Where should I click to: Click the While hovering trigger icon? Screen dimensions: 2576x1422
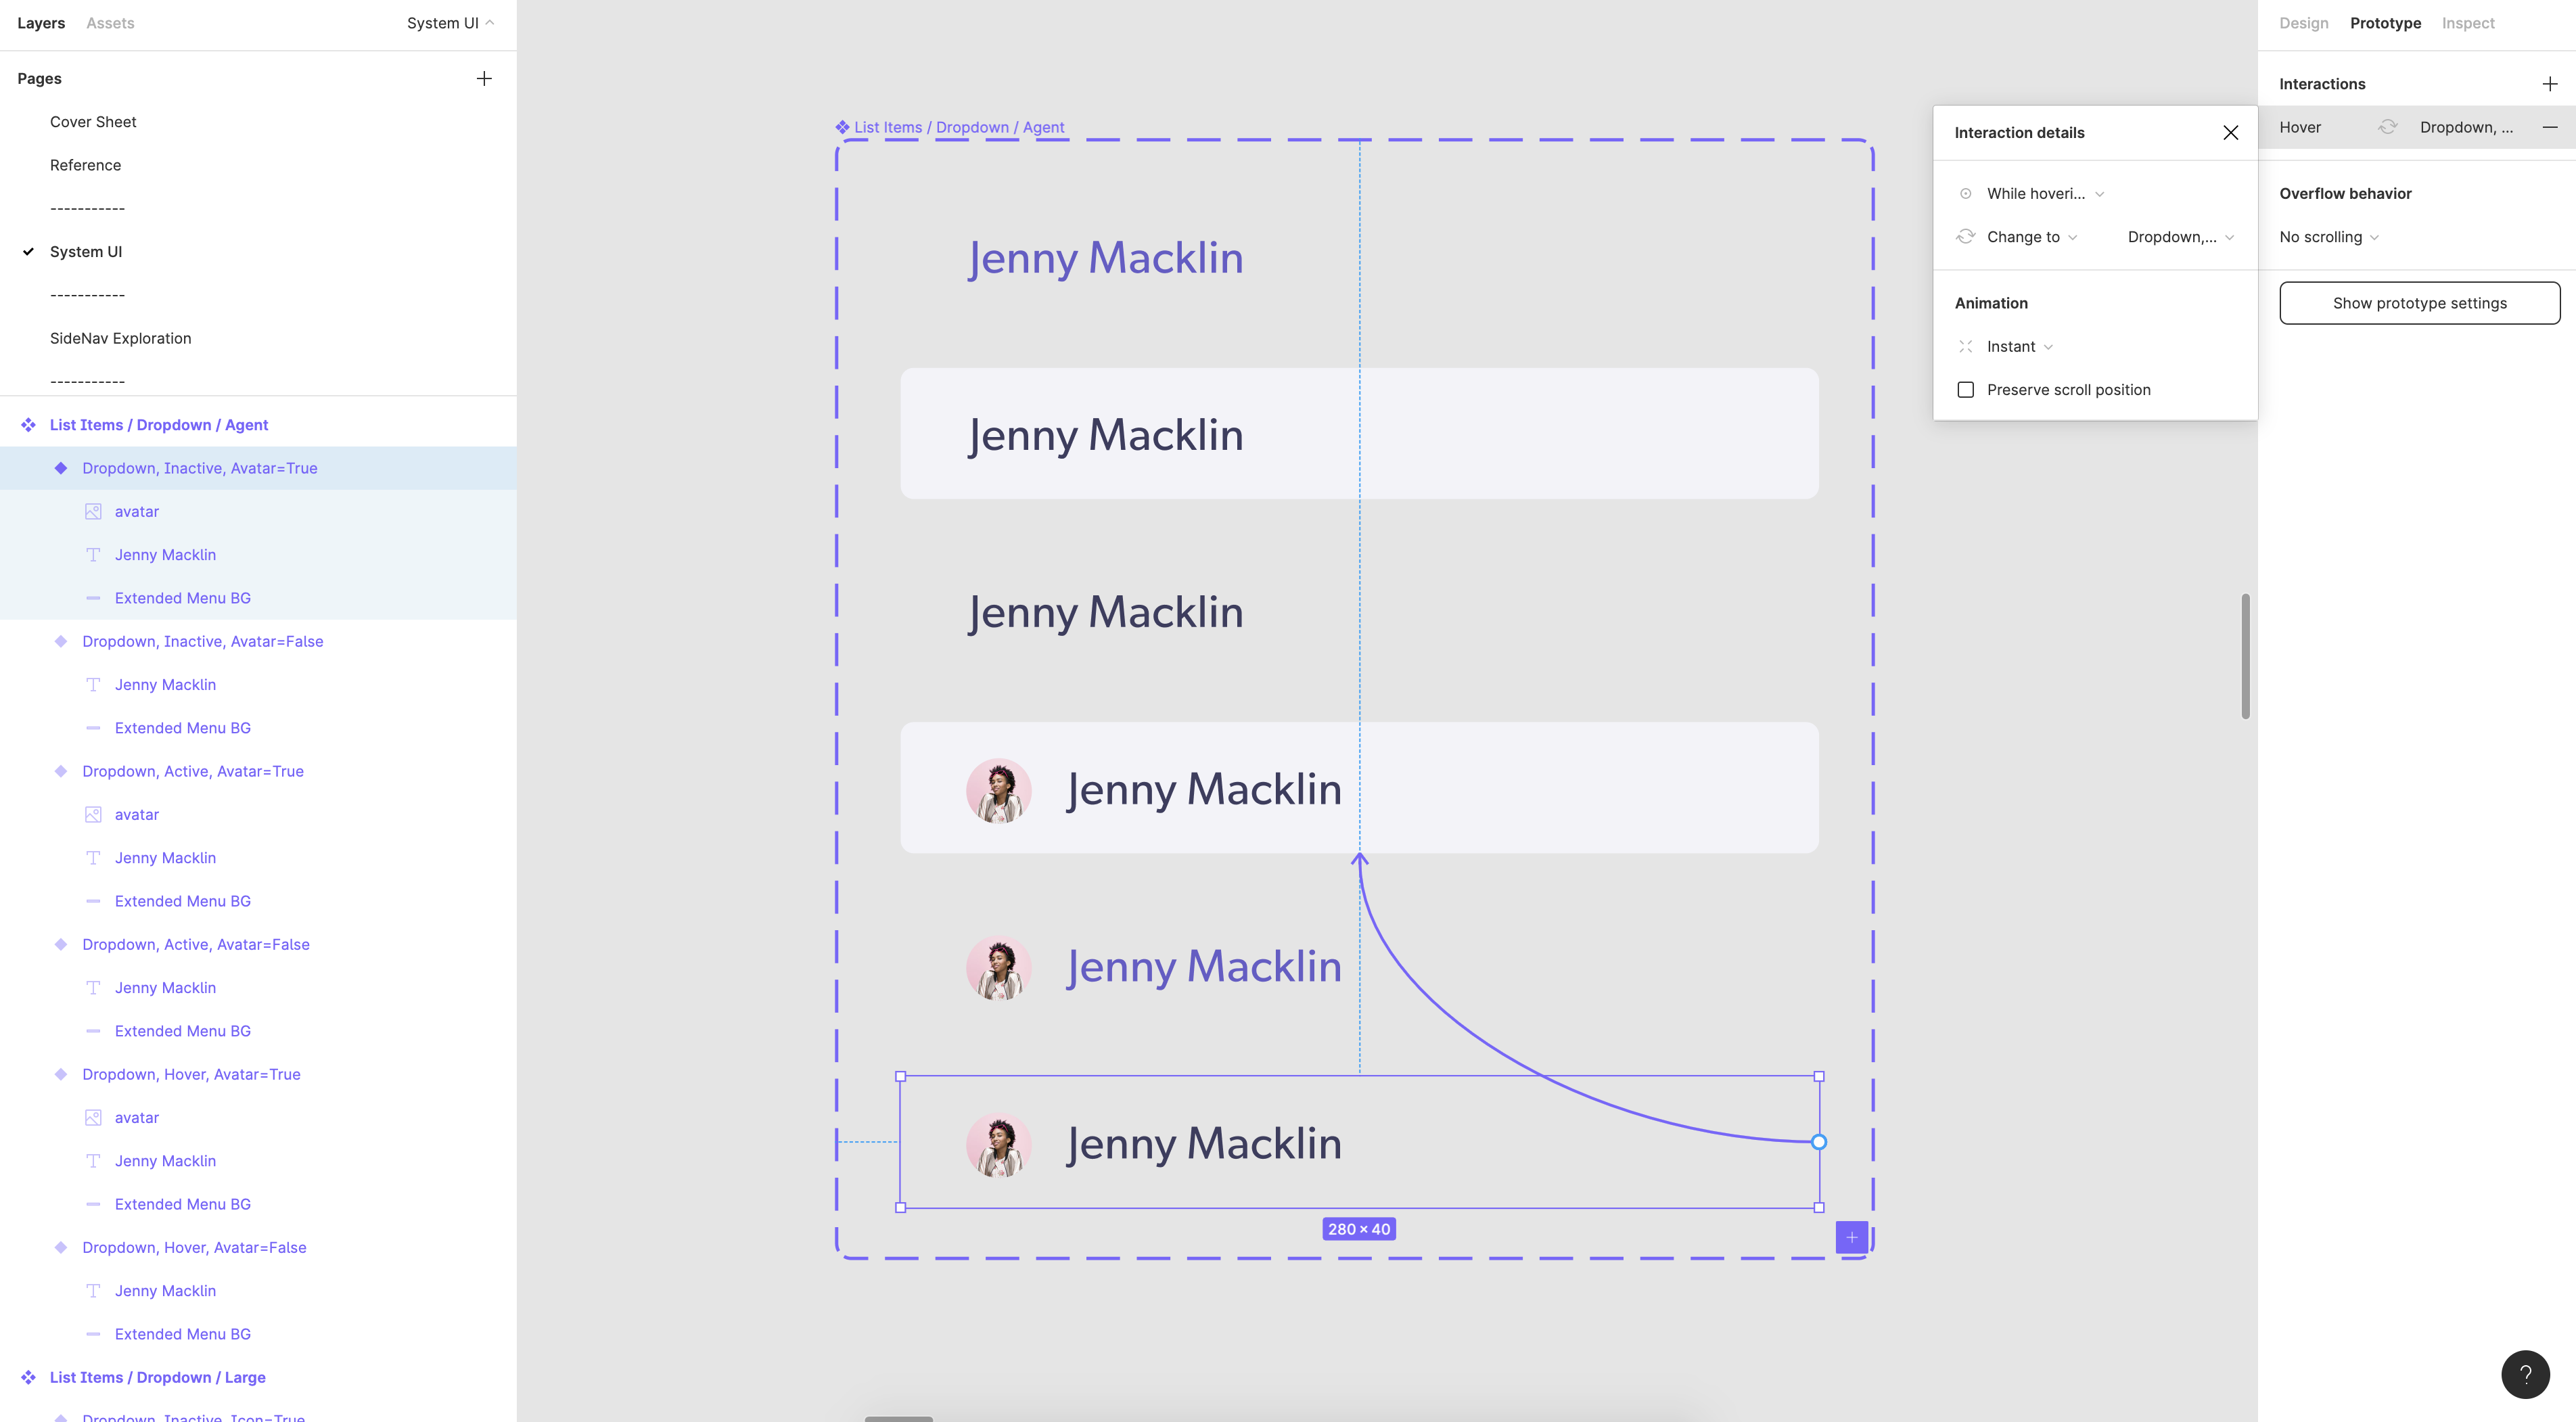[x=1965, y=193]
